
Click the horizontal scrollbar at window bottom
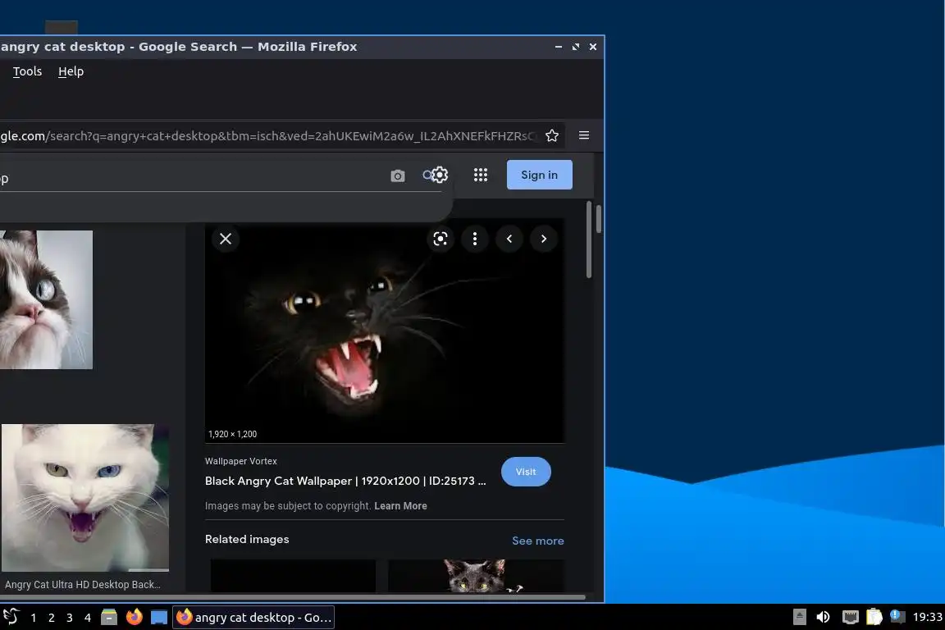point(292,597)
